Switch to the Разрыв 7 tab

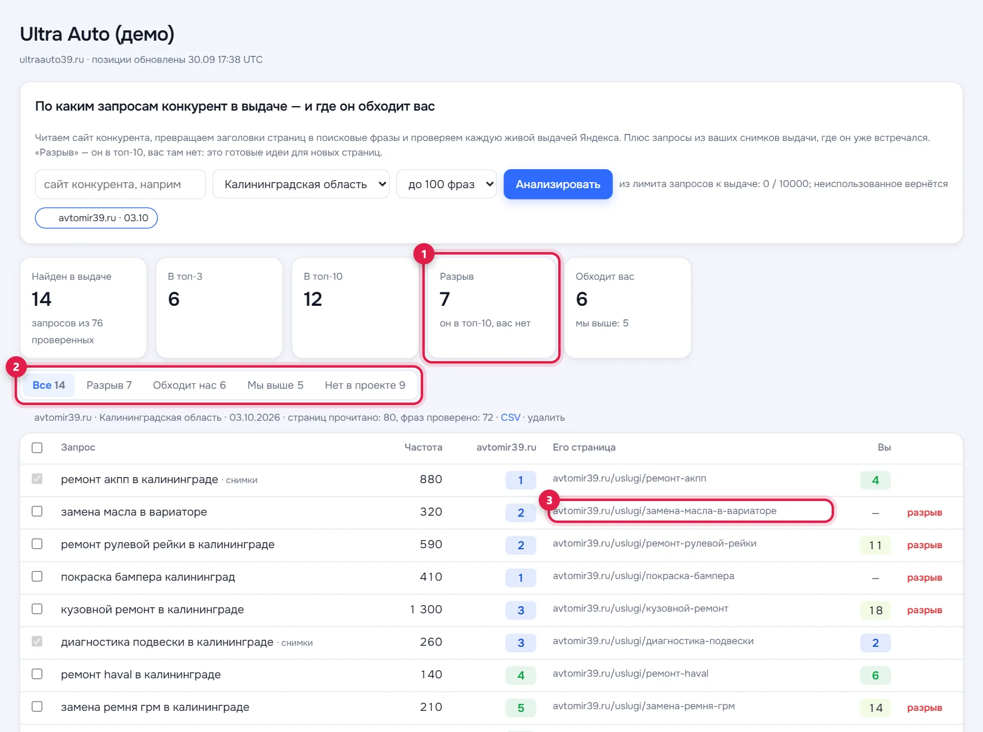pos(109,385)
